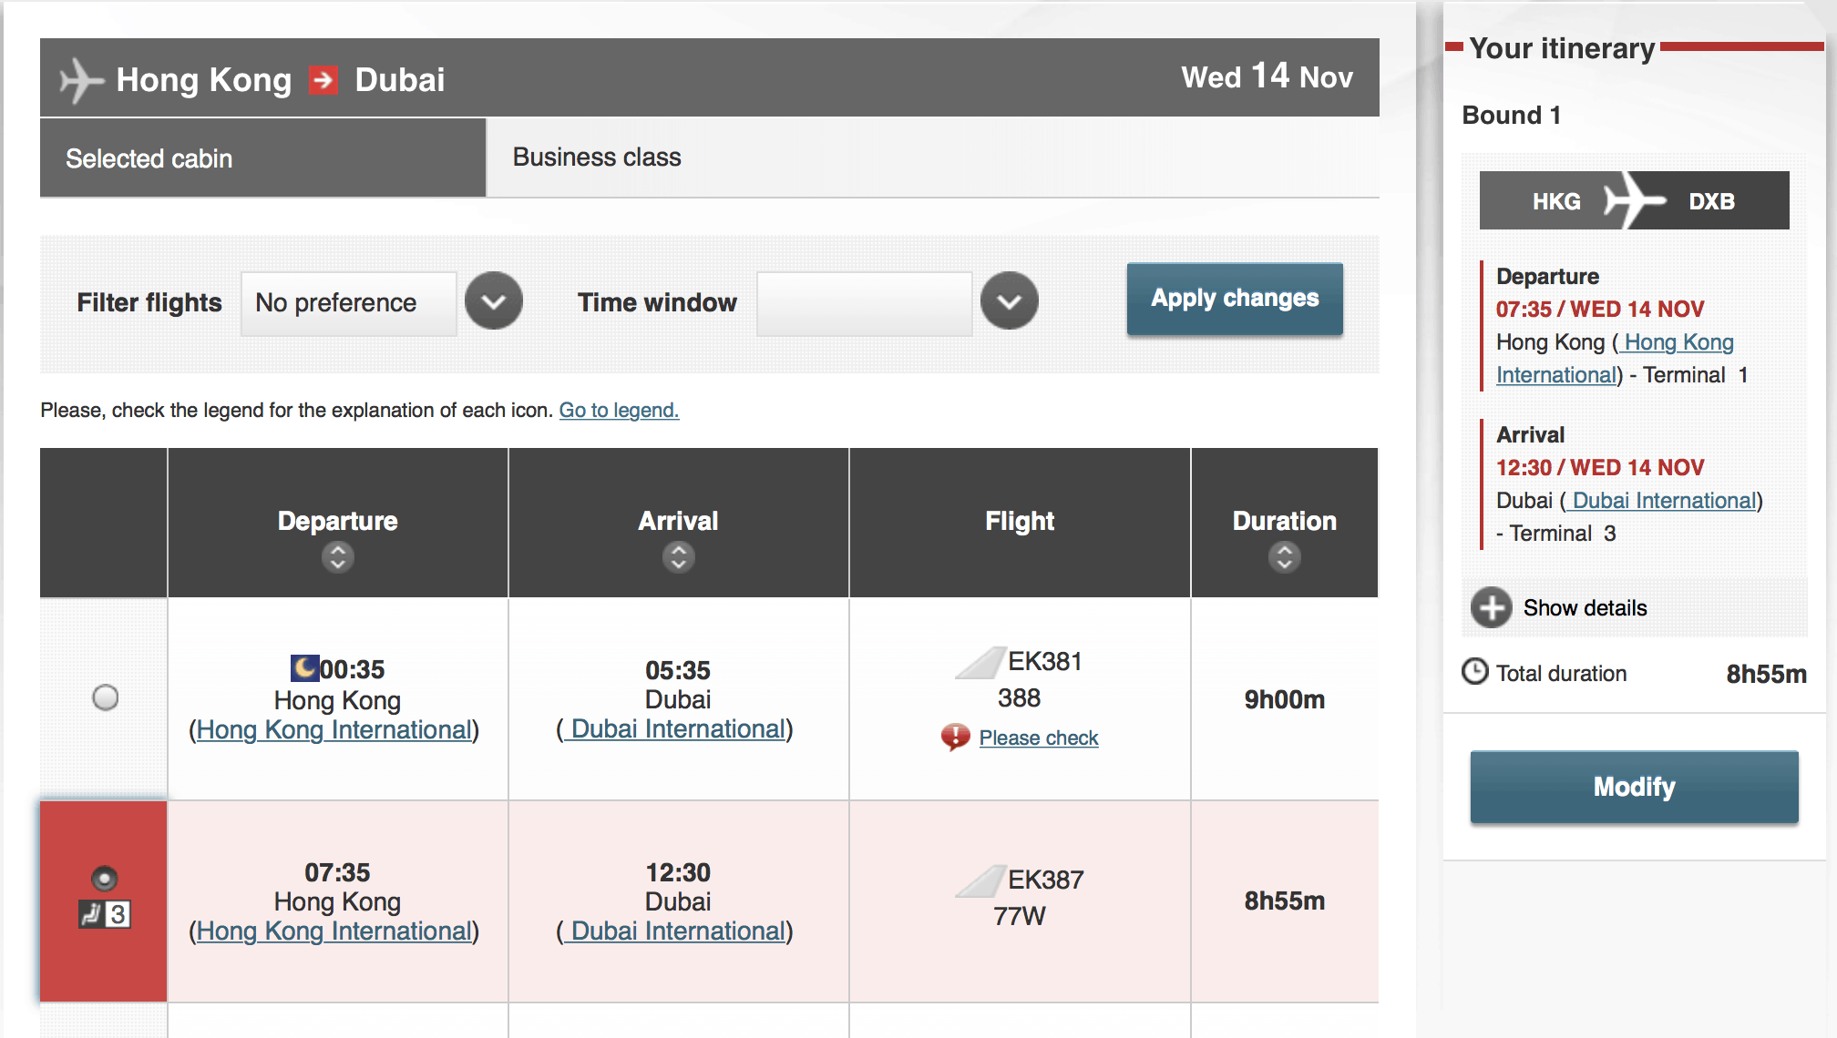Click the plus icon next to Show details

(x=1491, y=607)
